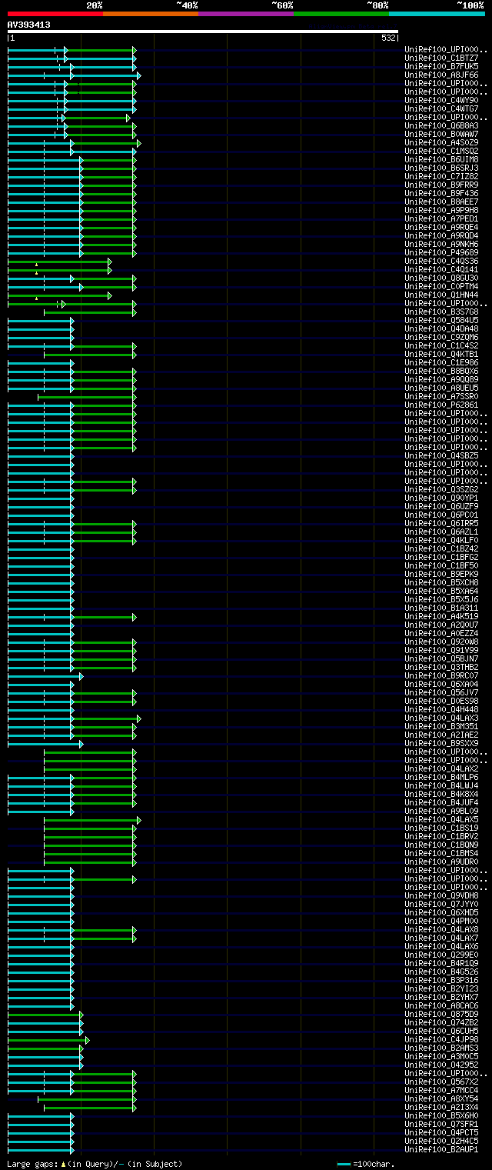492x1170 pixels.
Task: Open hit UniRef100_A8JF66
Action: (x=442, y=75)
